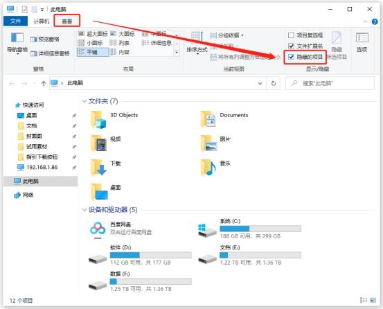Toggle the 详细信息窗格 option
The height and width of the screenshot is (309, 383).
pos(50,53)
